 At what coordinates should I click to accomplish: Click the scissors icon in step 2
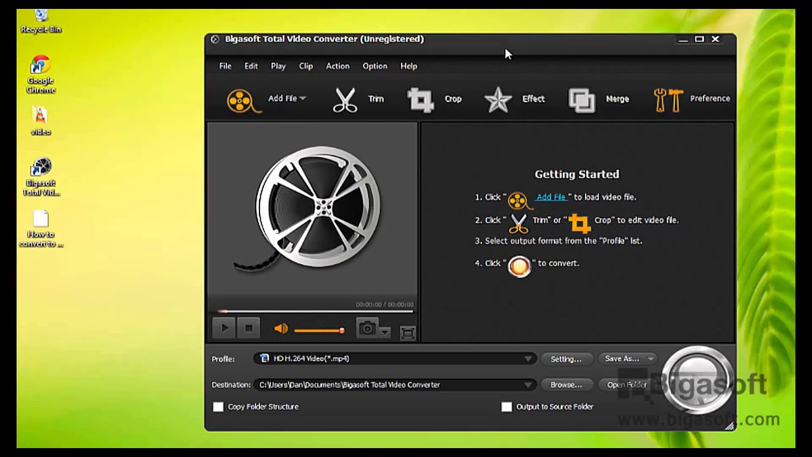(x=518, y=223)
